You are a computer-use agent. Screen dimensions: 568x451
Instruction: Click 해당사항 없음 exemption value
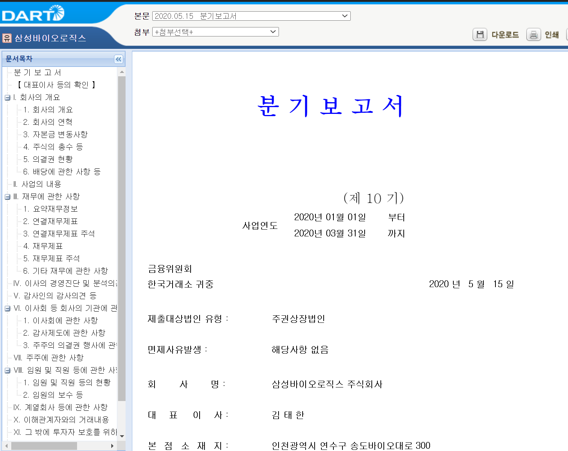click(x=300, y=350)
